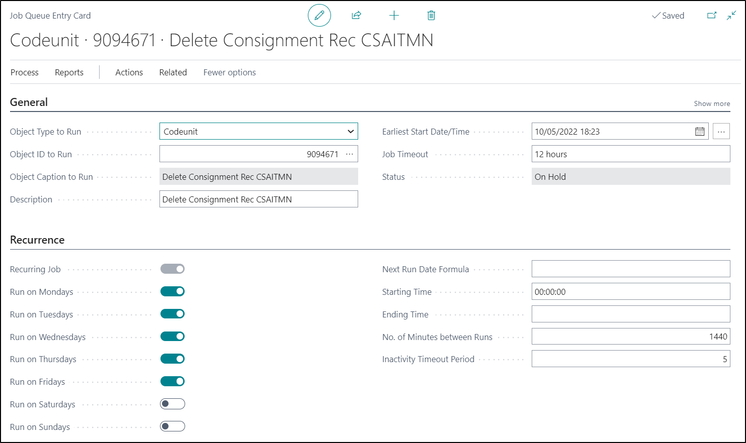Click the pencil edit icon
The width and height of the screenshot is (746, 443).
click(319, 16)
